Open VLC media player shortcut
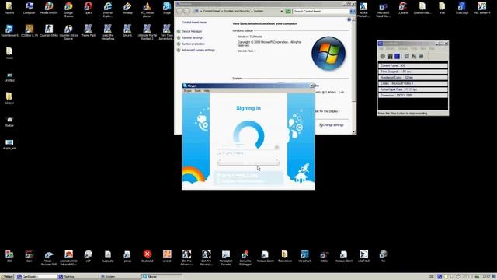497x280 pixels. pyautogui.click(x=147, y=9)
